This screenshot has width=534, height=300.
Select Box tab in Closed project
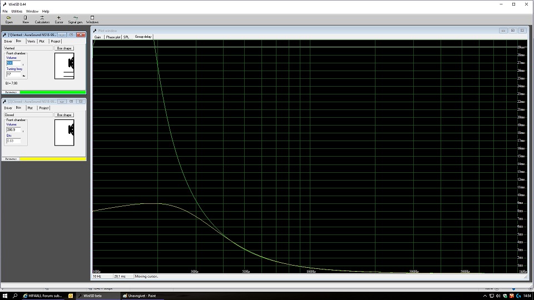(19, 107)
